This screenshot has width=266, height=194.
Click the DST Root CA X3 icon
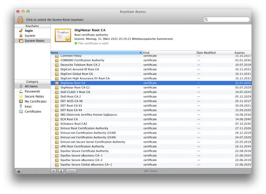pyautogui.click(x=57, y=106)
